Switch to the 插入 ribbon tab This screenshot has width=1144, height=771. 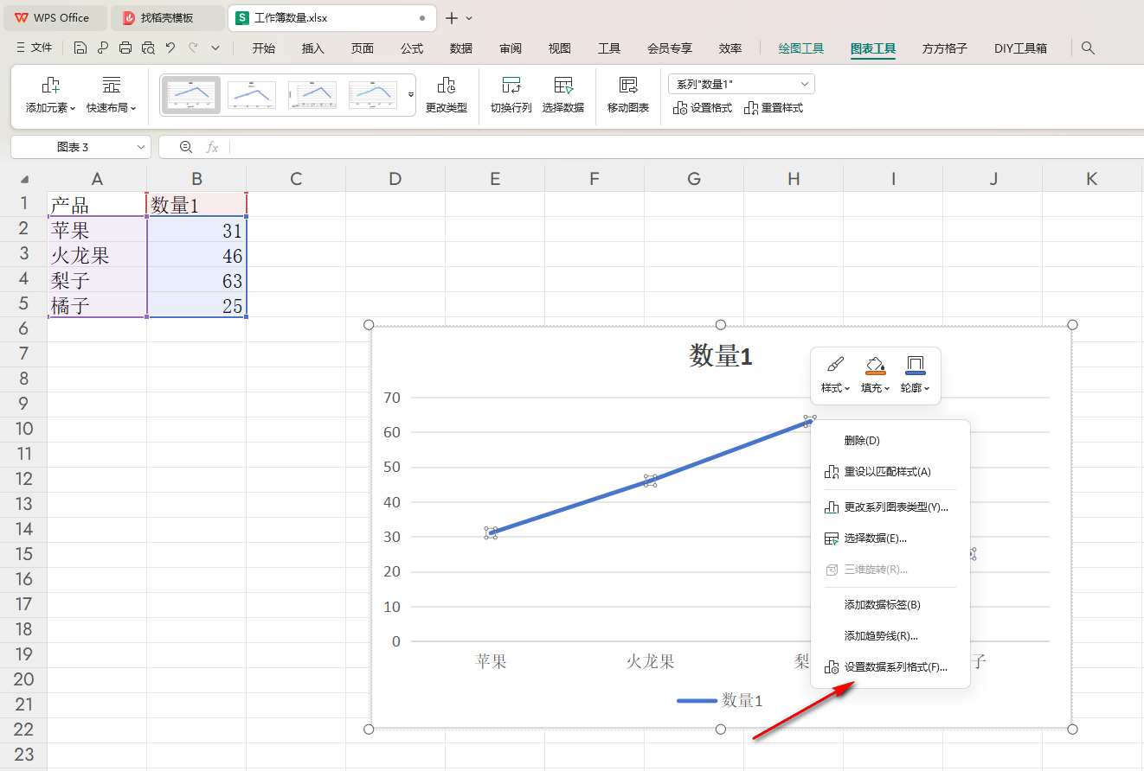coord(313,48)
